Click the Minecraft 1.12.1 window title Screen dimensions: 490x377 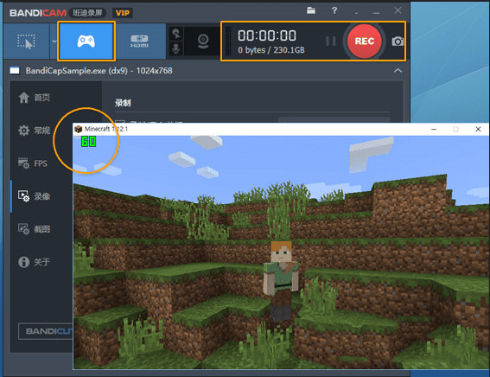click(106, 129)
